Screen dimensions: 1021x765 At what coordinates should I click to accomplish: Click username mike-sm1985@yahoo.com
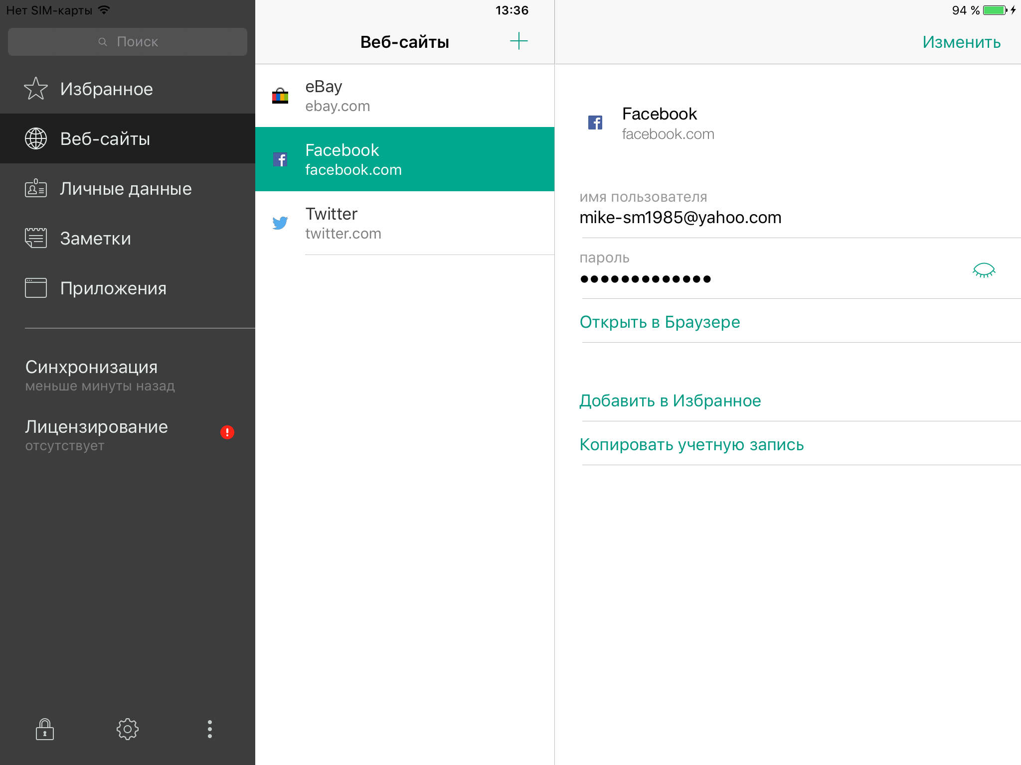(681, 217)
